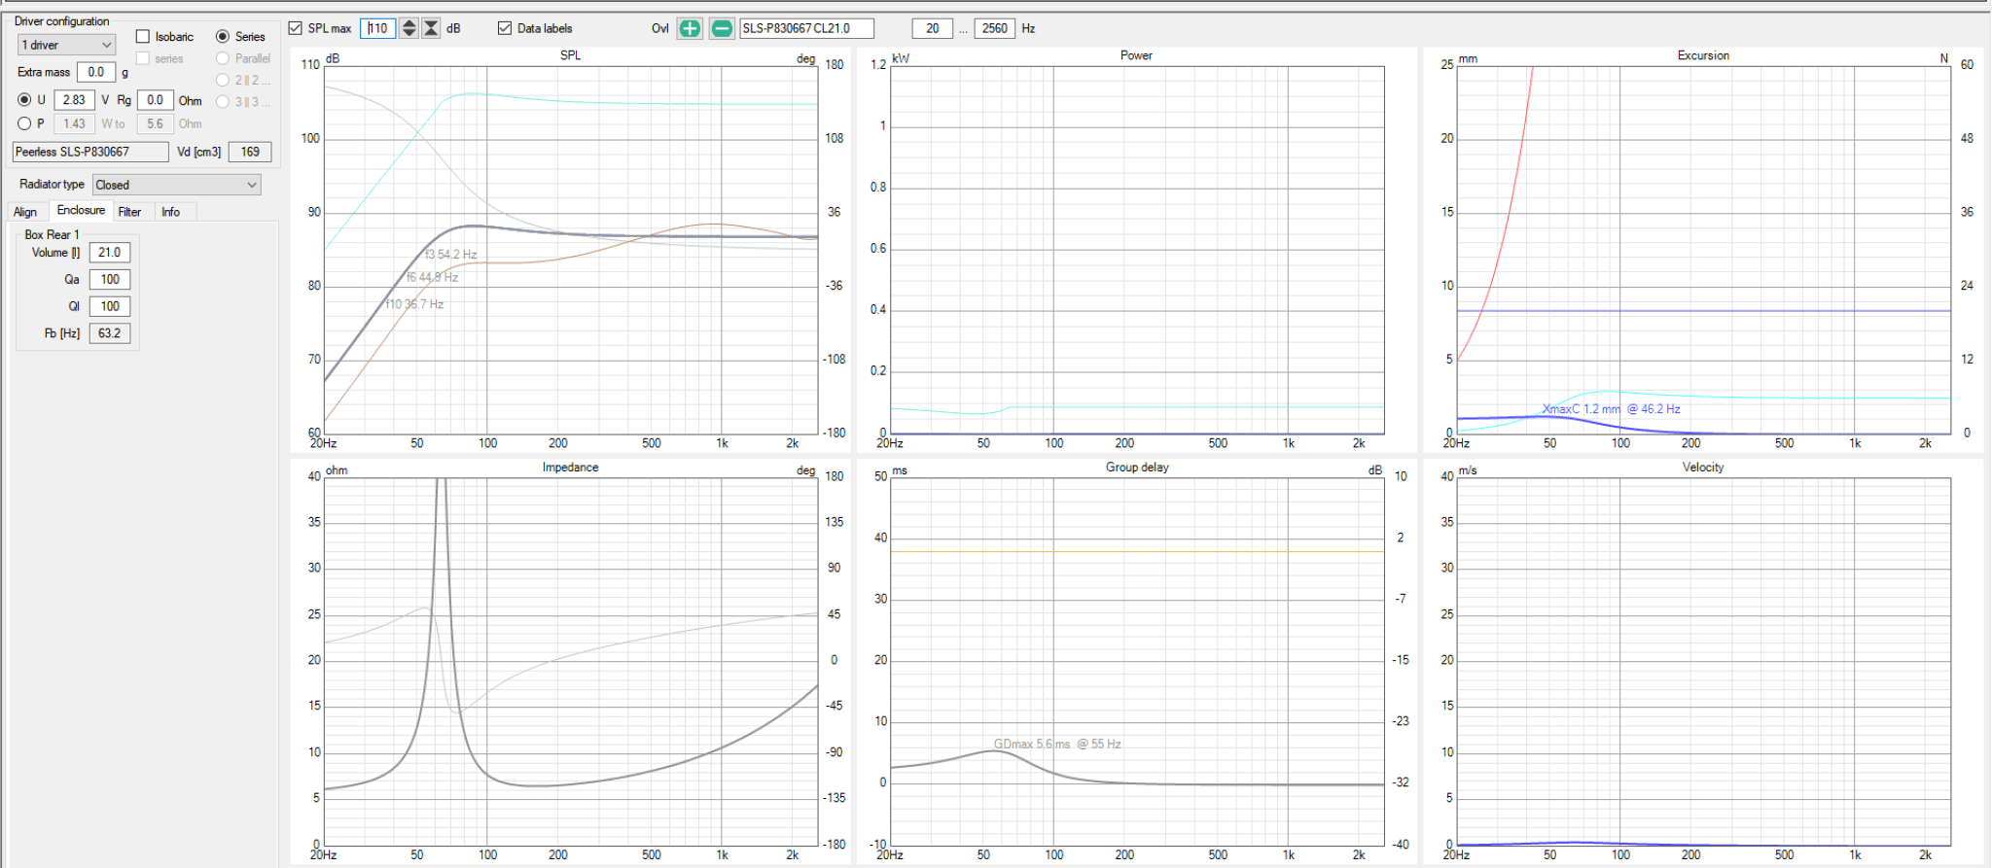Enable the Isobaric checkbox
The height and width of the screenshot is (868, 1992).
click(143, 36)
